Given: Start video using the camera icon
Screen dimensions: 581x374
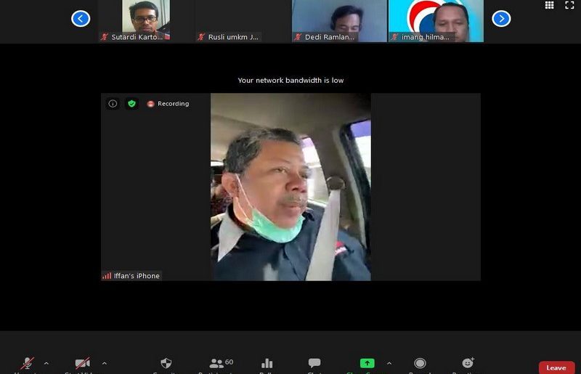Looking at the screenshot, I should [x=83, y=363].
